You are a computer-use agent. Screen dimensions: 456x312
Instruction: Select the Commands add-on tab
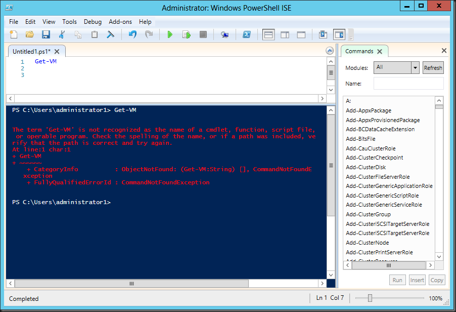359,51
